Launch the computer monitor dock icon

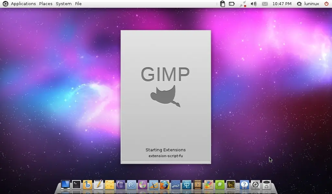[65, 185]
